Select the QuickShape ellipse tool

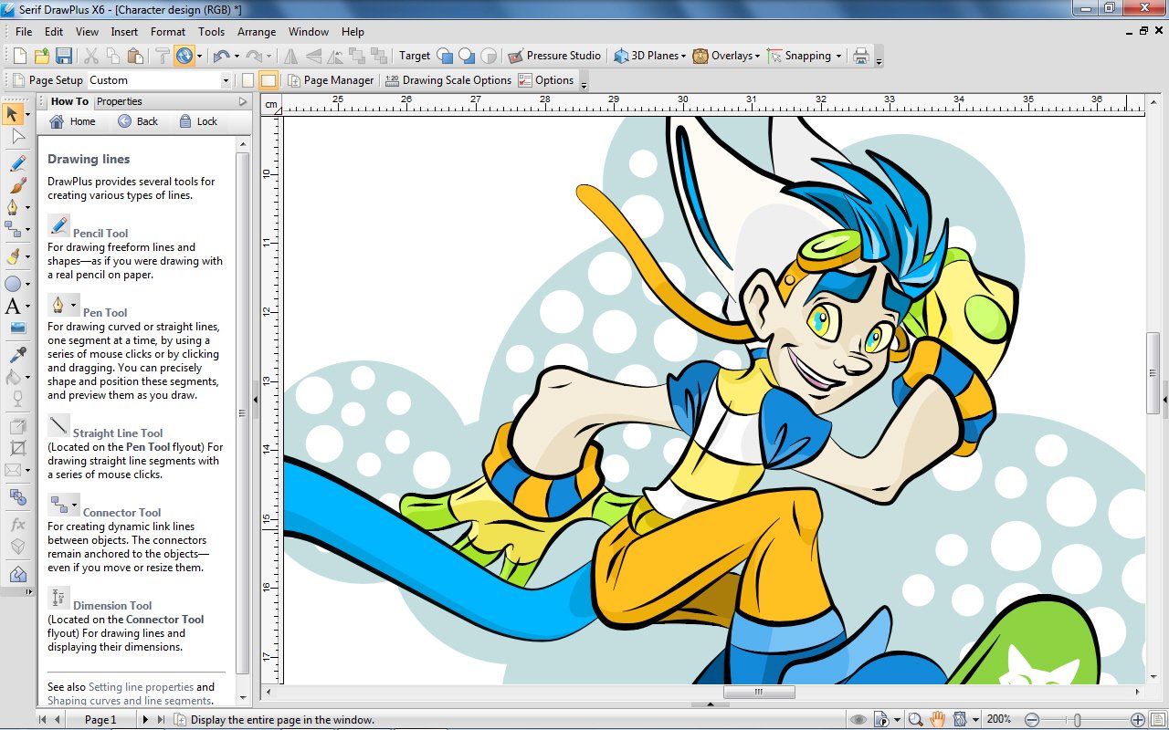(x=13, y=284)
